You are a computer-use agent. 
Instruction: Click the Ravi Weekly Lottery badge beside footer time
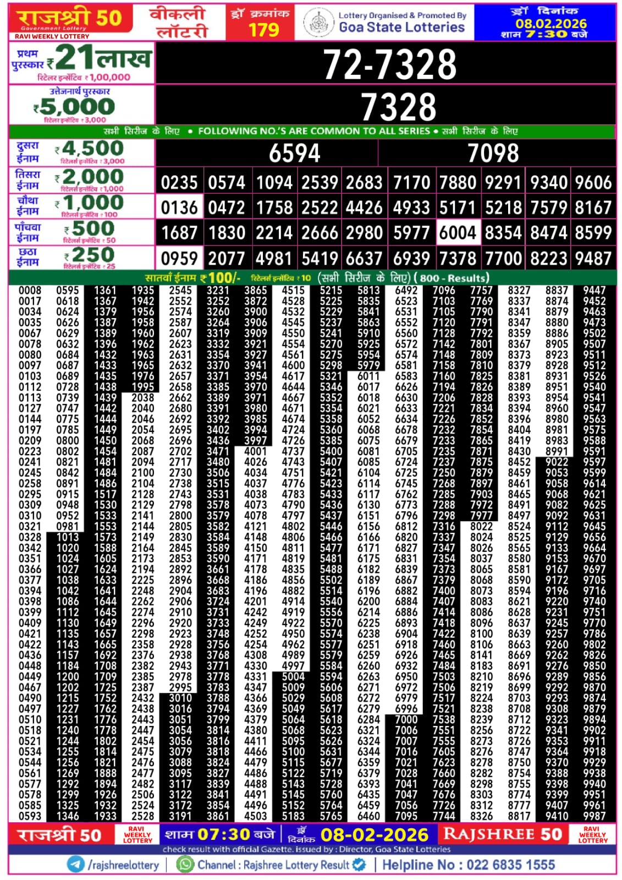pos(137,834)
